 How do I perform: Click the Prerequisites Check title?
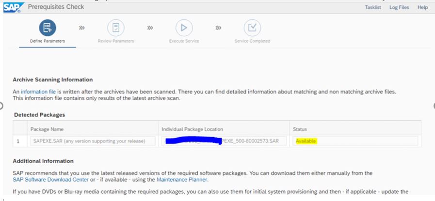tap(56, 7)
